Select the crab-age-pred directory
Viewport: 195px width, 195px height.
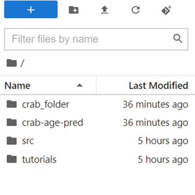97,123
